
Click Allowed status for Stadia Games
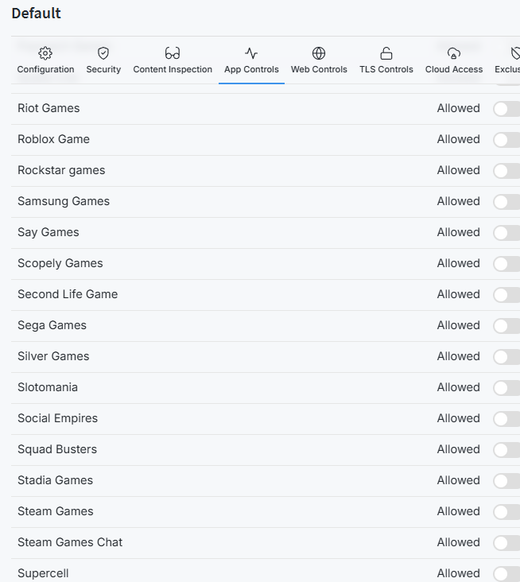(x=459, y=480)
